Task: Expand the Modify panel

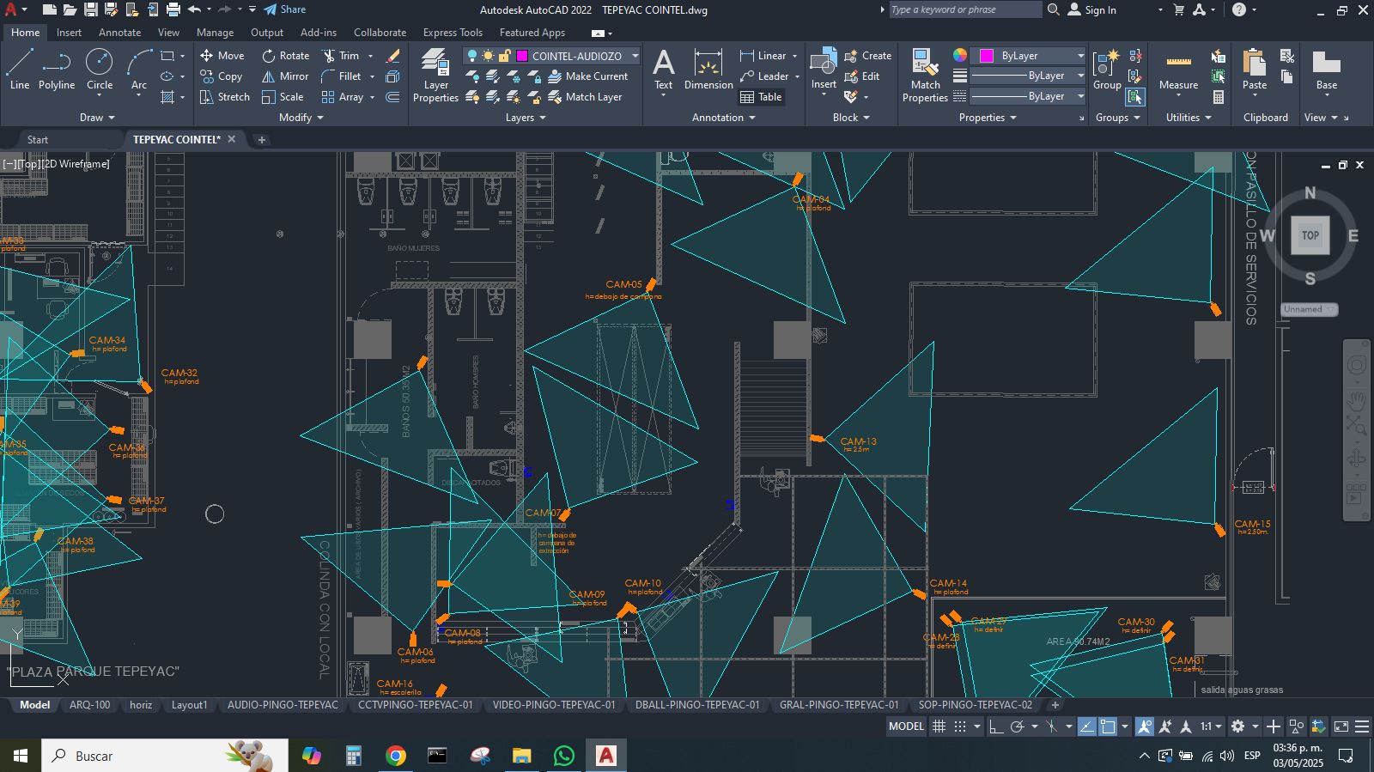Action: click(301, 118)
